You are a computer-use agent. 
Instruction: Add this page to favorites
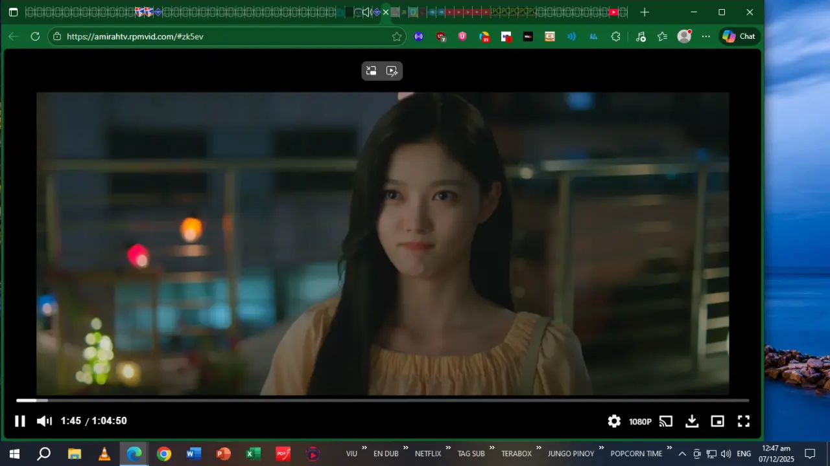tap(397, 36)
